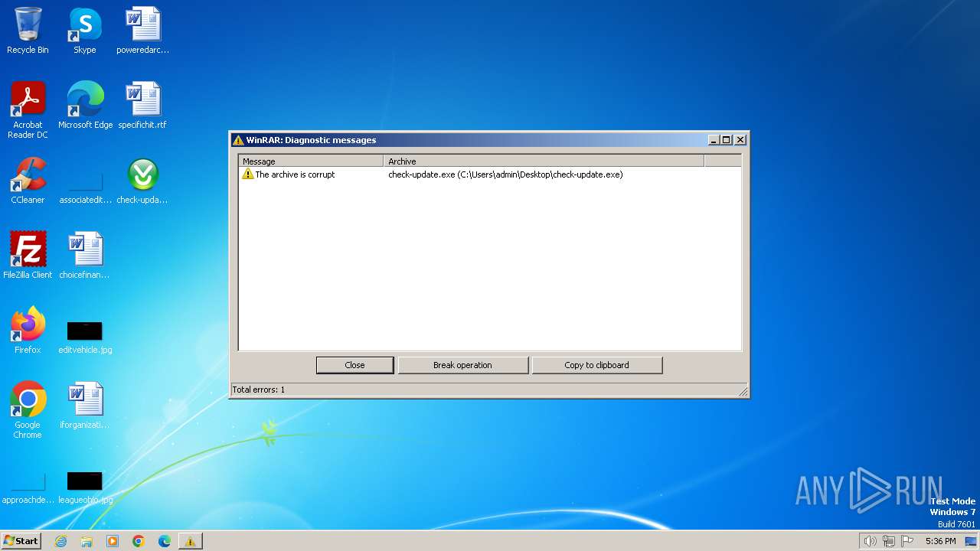Click the volume speaker tray icon
Viewport: 980px width, 551px height.
pos(870,541)
